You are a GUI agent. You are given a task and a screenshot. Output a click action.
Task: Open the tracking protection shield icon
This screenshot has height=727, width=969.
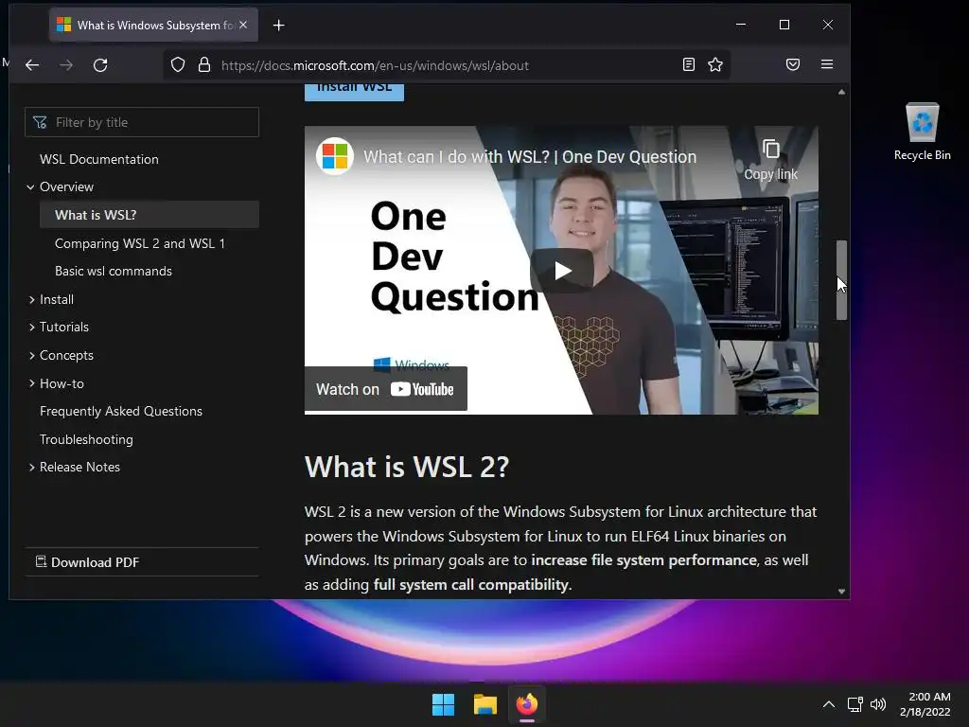tap(178, 65)
